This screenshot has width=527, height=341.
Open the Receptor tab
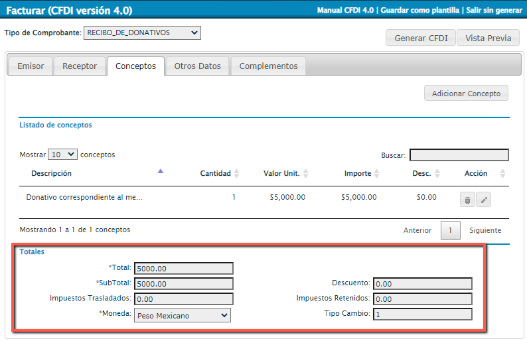[x=80, y=66]
